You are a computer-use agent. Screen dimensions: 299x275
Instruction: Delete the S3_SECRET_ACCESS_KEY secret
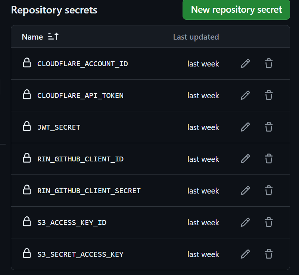pos(269,254)
